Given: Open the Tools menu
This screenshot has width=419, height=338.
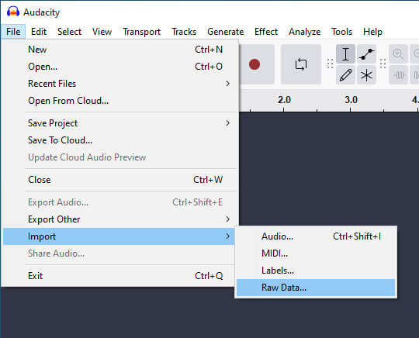Looking at the screenshot, I should tap(341, 32).
